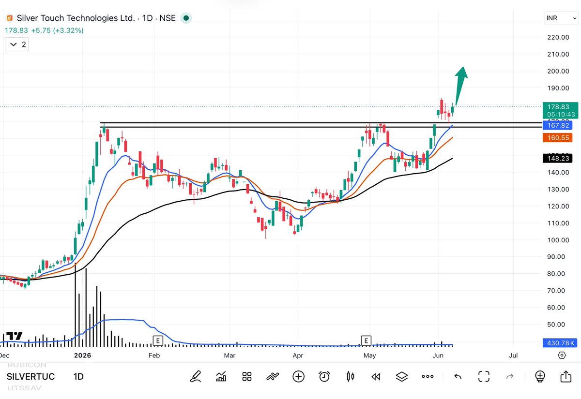Click the 100.00 price scale value
Screen dimensions: 581x399
click(x=558, y=240)
